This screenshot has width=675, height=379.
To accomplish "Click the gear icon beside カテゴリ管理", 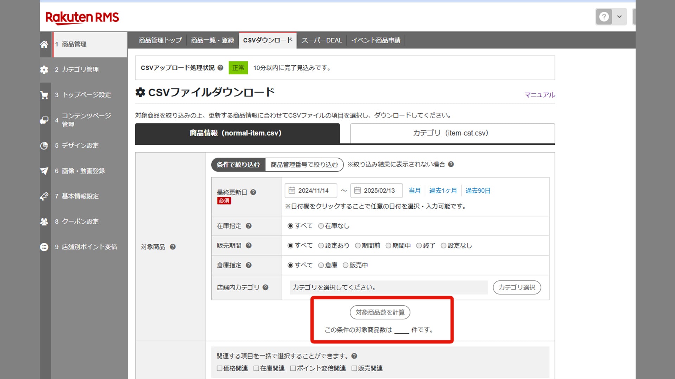I will (44, 69).
